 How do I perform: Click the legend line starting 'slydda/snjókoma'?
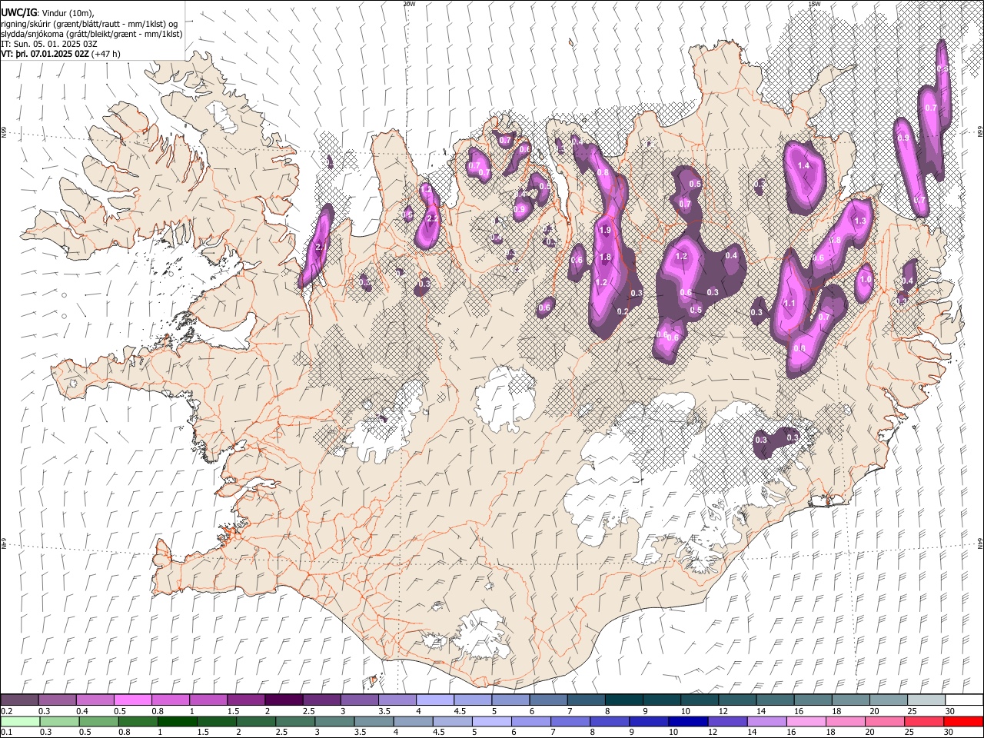[91, 34]
